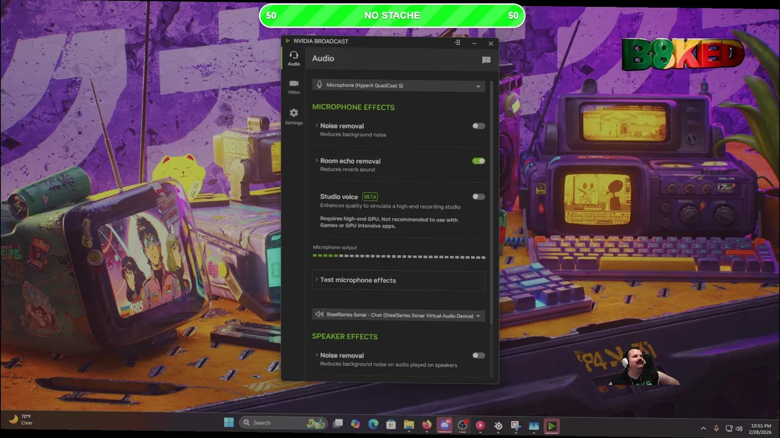Click the NO STACHE green progress bar
Image resolution: width=780 pixels, height=438 pixels.
point(392,16)
